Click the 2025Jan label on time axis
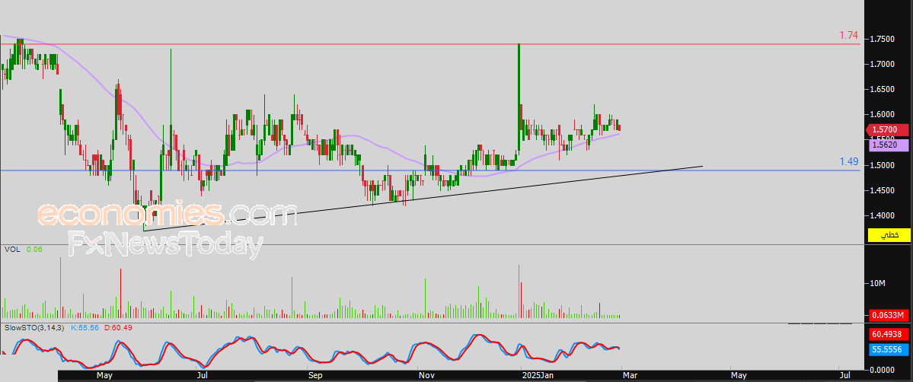Image resolution: width=913 pixels, height=382 pixels. [538, 376]
